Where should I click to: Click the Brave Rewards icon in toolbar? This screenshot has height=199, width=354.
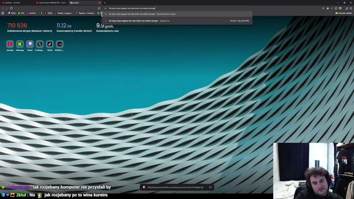(323, 8)
